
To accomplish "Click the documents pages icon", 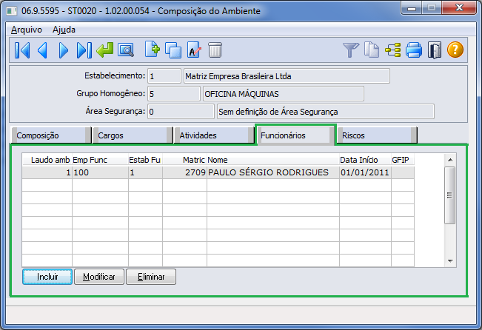I will [372, 50].
